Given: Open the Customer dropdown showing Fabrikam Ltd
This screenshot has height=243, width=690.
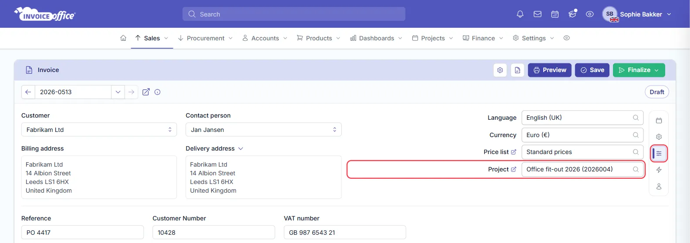Looking at the screenshot, I should [99, 130].
